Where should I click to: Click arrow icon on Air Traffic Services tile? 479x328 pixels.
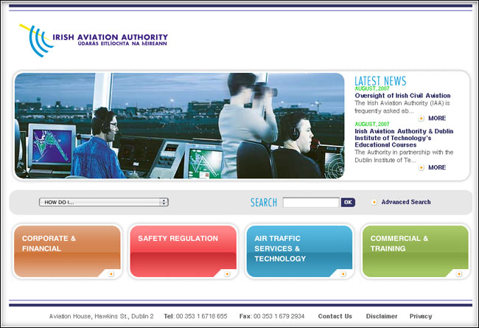pos(343,274)
